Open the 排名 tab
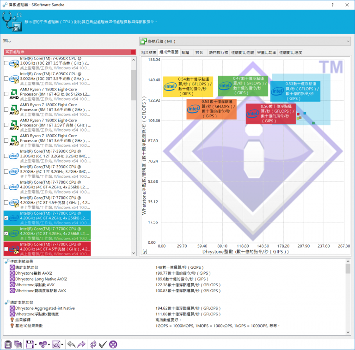 point(199,53)
